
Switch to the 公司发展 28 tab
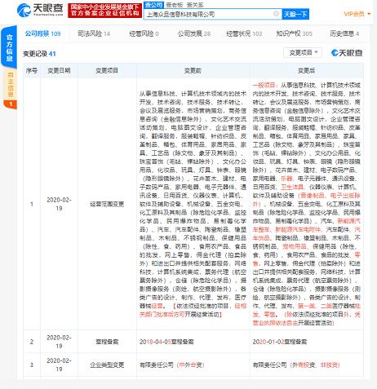pyautogui.click(x=194, y=33)
